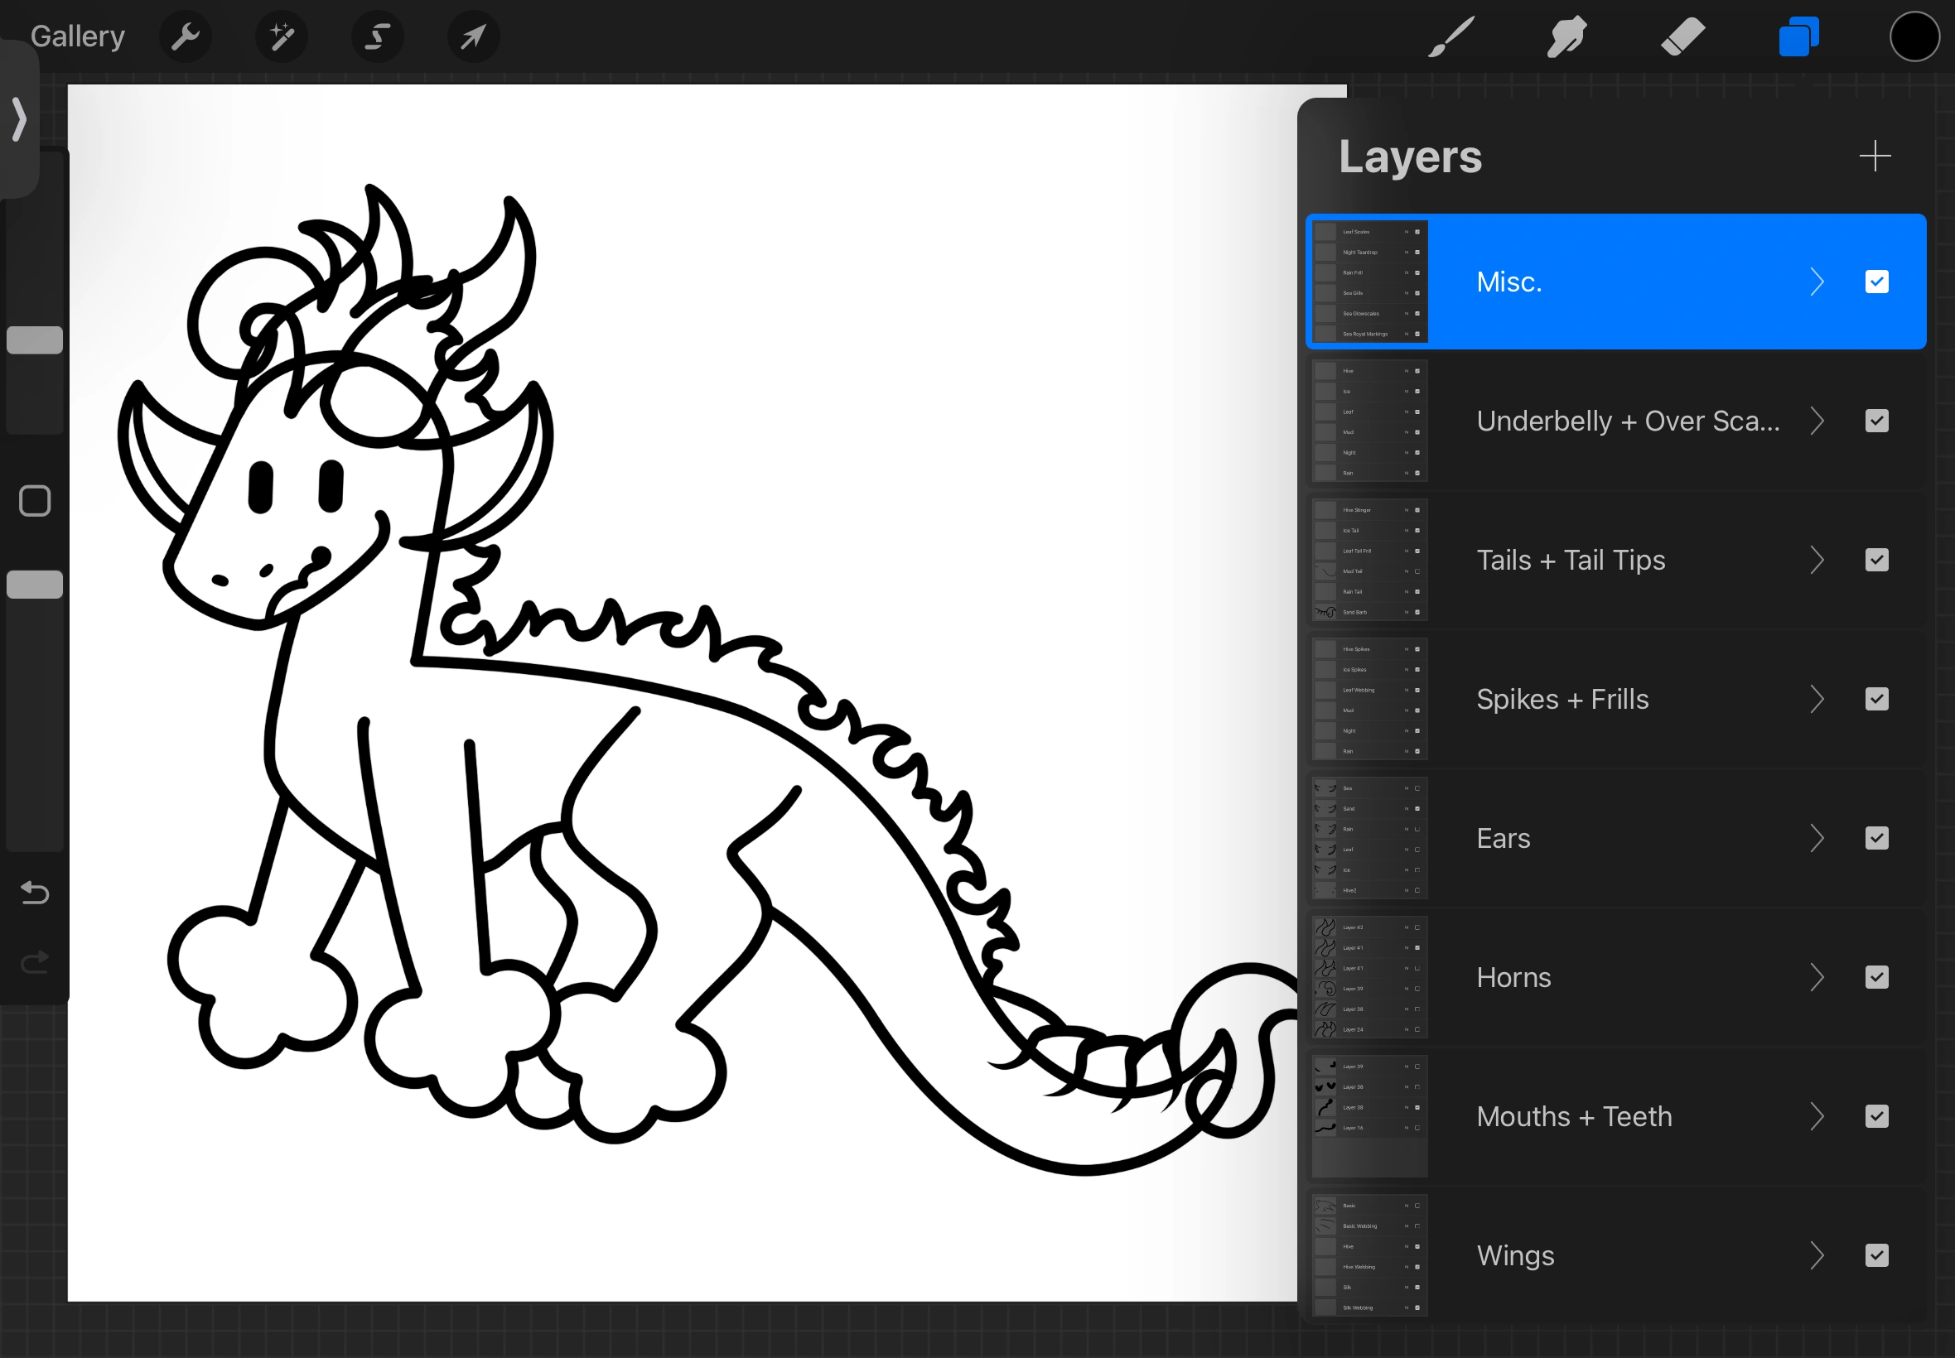Open the Actions wrench menu
The height and width of the screenshot is (1358, 1955).
tap(185, 36)
